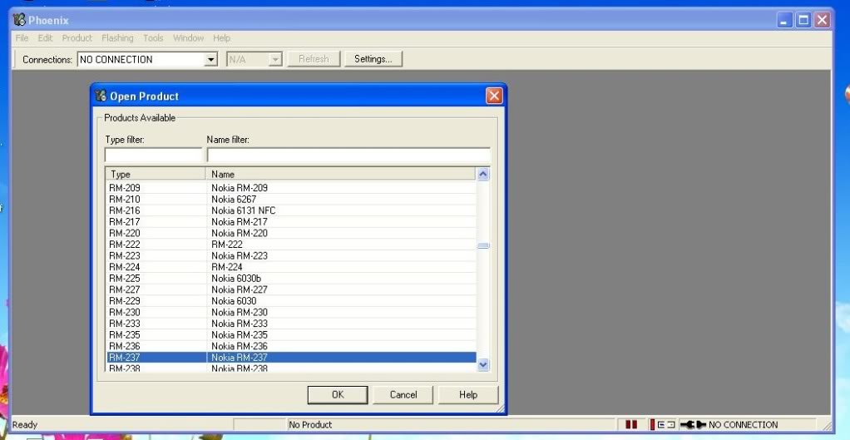Focus the Name filter field
Image resolution: width=850 pixels, height=440 pixels.
pyautogui.click(x=348, y=155)
